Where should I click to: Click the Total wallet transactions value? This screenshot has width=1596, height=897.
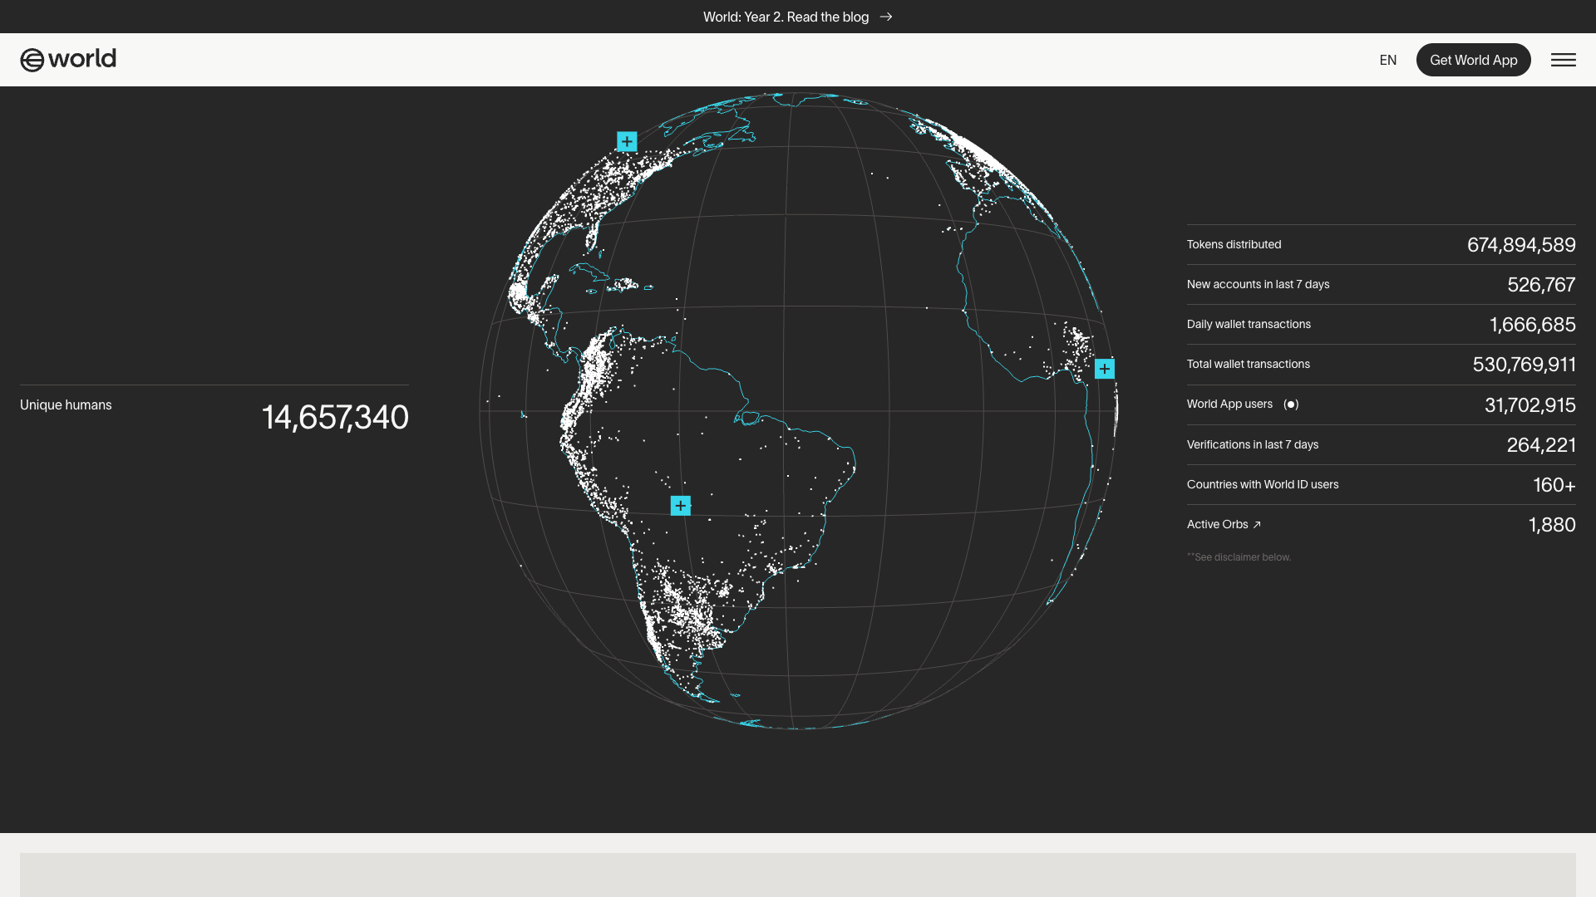(1524, 365)
